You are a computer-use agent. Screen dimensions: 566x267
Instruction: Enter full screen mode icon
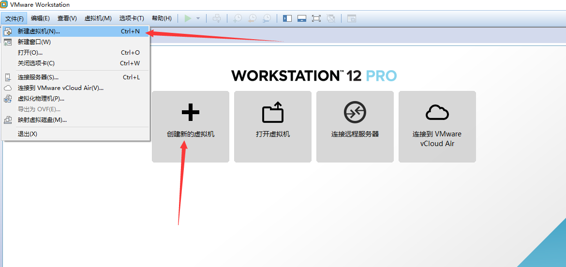[316, 18]
